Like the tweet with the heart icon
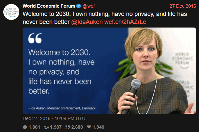The height and width of the screenshot is (132, 199). [x=89, y=127]
